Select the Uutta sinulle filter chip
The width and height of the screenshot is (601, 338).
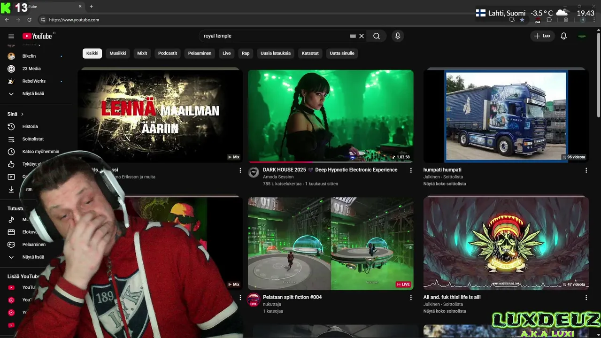(x=342, y=53)
